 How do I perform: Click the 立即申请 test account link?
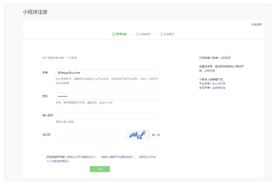tap(209, 71)
